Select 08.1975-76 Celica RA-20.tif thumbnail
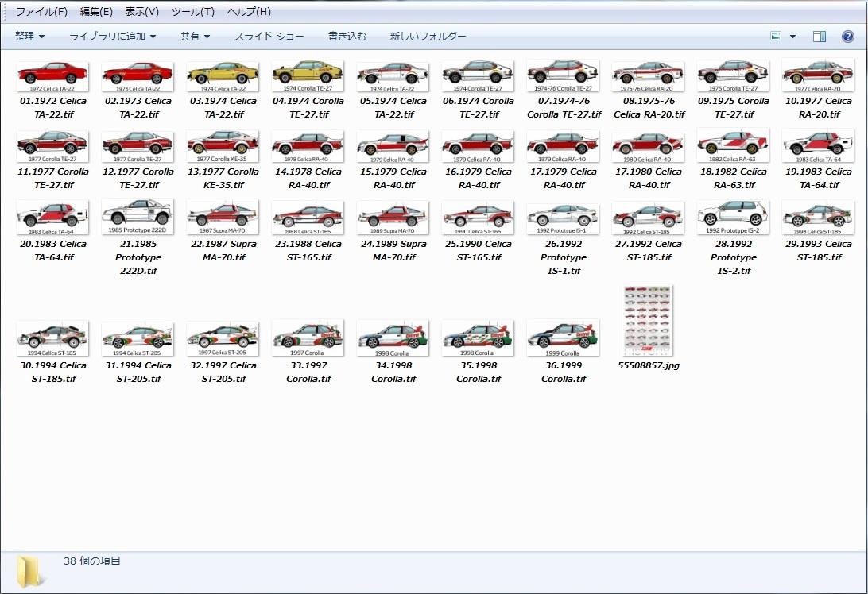Image resolution: width=868 pixels, height=594 pixels. click(649, 77)
